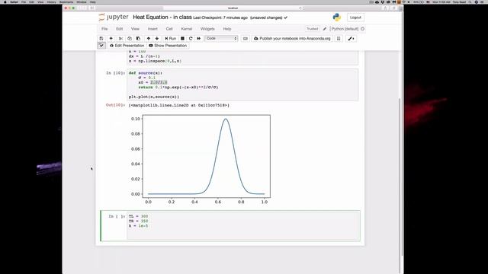Click Edit Presentation button
The height and width of the screenshot is (274, 488).
(127, 46)
